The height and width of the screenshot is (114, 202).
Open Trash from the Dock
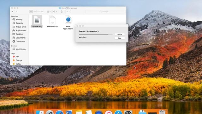162,112
